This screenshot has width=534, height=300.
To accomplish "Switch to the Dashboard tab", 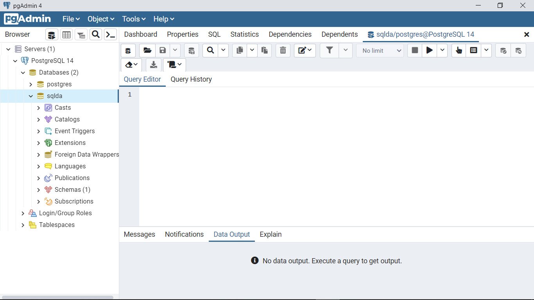I will (141, 34).
